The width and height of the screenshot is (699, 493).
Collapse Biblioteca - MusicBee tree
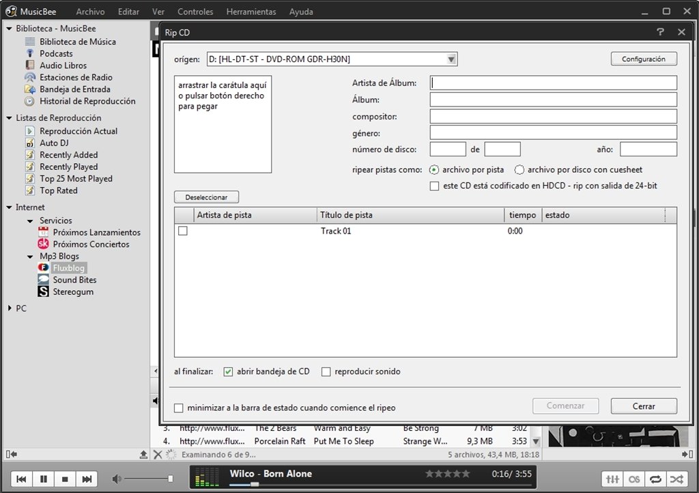9,29
